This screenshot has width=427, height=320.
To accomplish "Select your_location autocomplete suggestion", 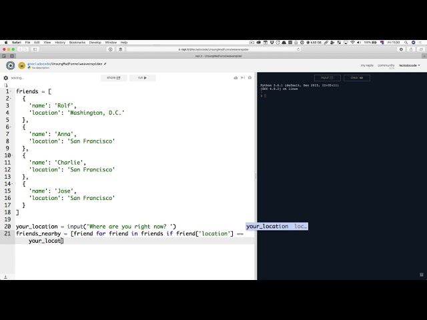I will coord(277,227).
